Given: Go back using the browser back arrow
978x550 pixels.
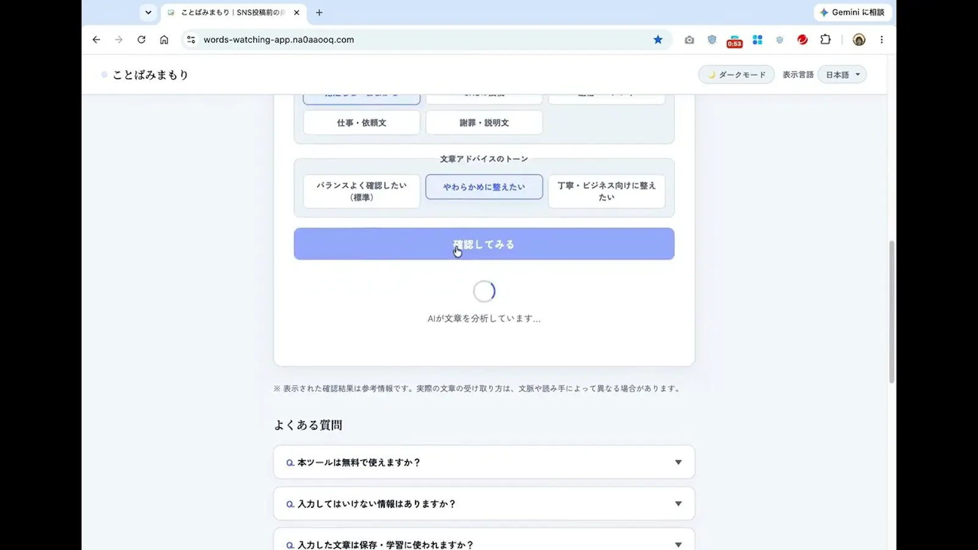Looking at the screenshot, I should (x=96, y=40).
